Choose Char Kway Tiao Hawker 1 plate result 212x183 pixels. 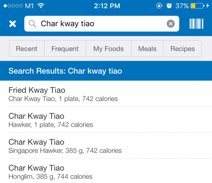[x=106, y=120]
